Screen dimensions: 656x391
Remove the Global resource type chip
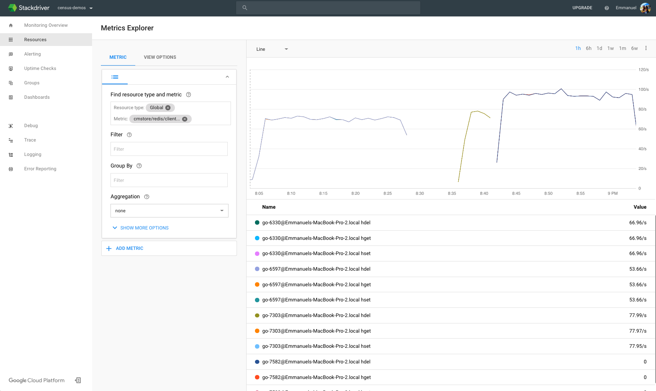click(x=168, y=108)
